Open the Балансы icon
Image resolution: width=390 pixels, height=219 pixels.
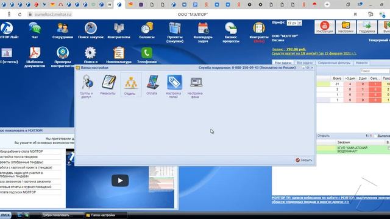147,30
